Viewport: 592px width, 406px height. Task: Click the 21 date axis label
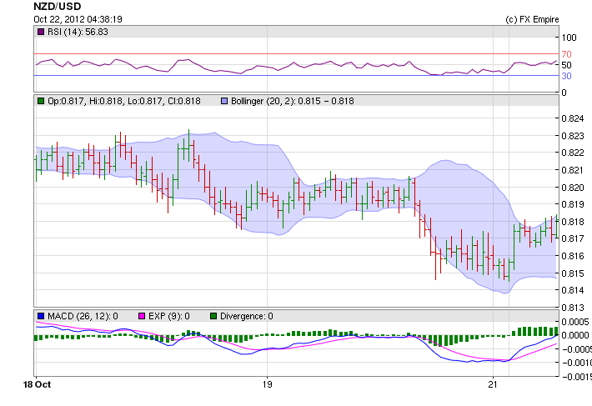tap(493, 384)
